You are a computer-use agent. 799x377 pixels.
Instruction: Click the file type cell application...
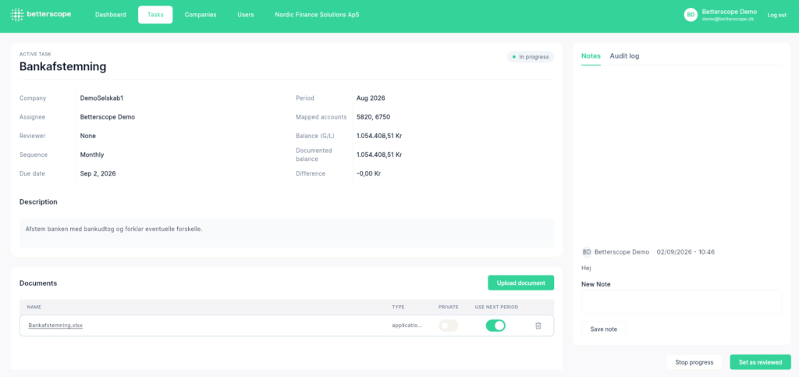point(407,325)
